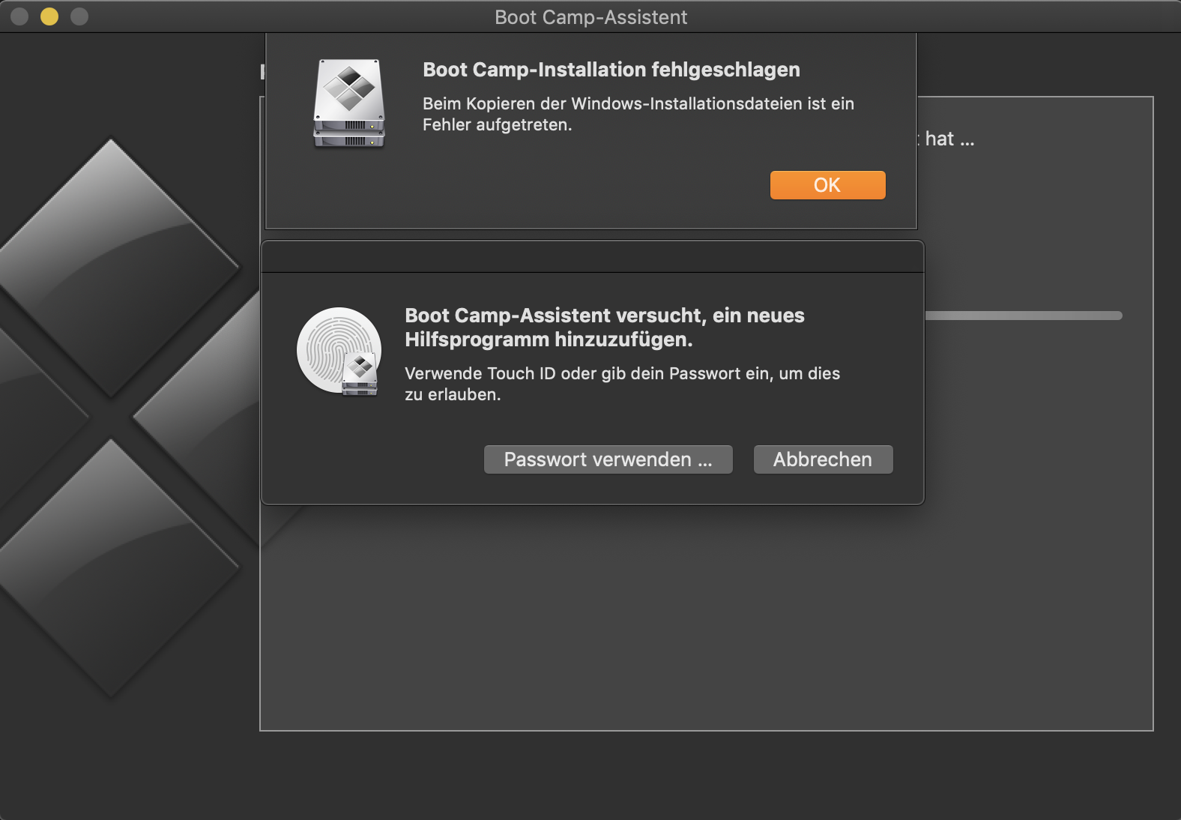
Task: Click the progress bar in the background window
Action: pyautogui.click(x=1024, y=316)
